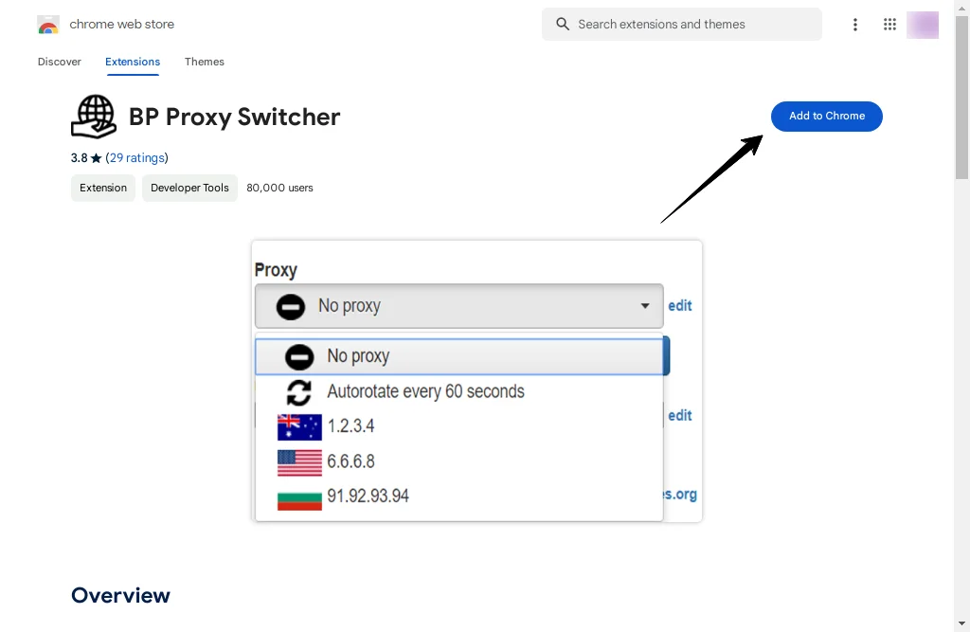Viewport: 970px width, 632px height.
Task: Open the account profile avatar
Action: 923,25
